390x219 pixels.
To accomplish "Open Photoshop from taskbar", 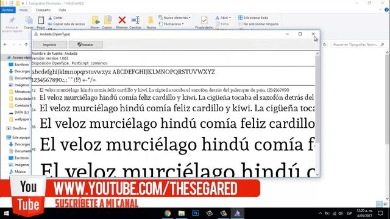I will 195,214.
